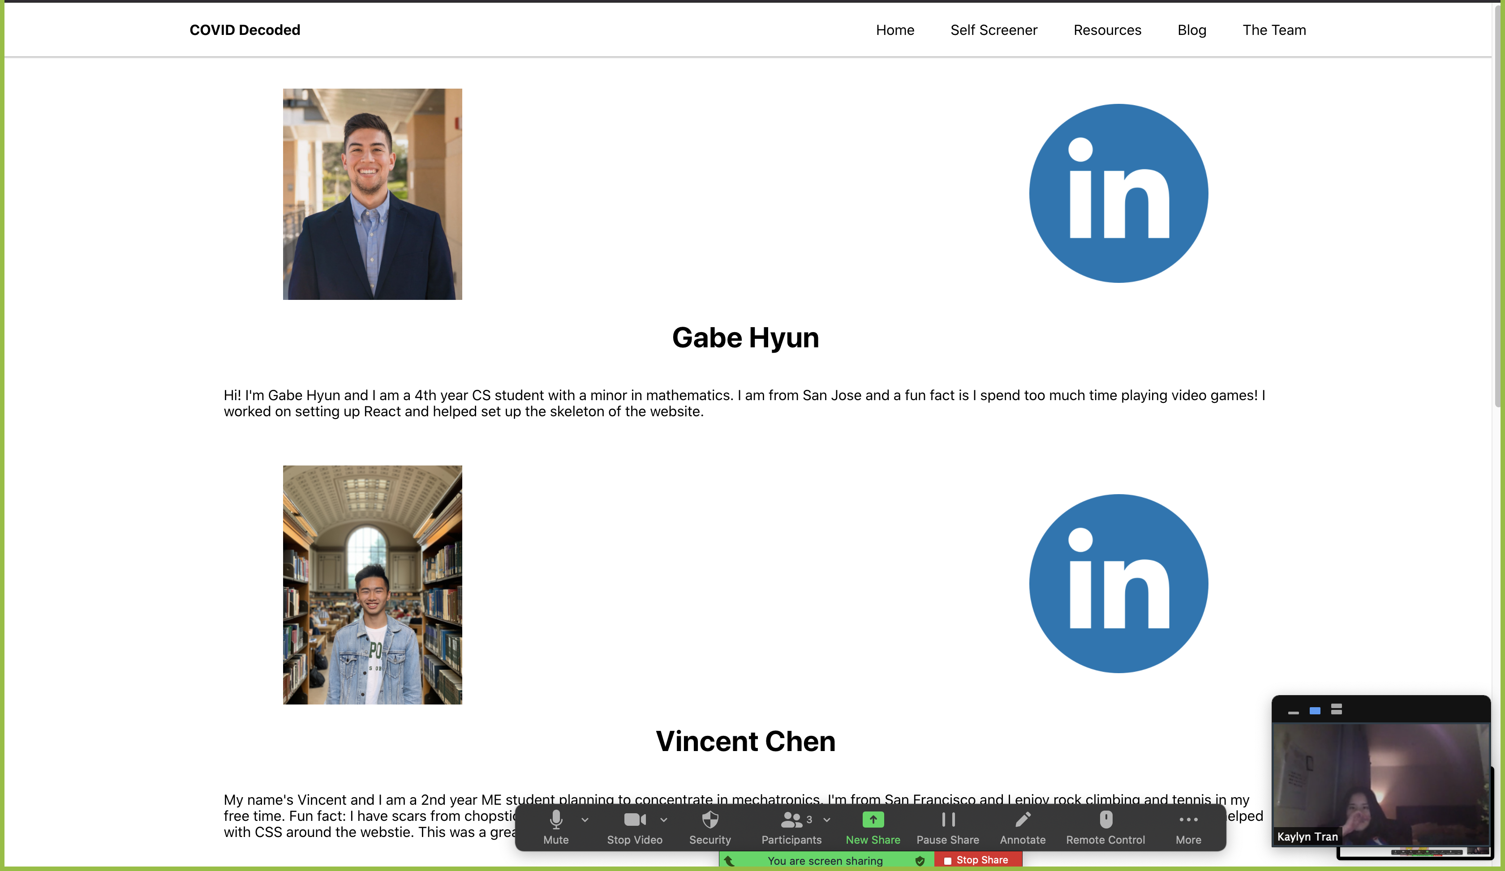
Task: Open the Participants panel
Action: 791,826
